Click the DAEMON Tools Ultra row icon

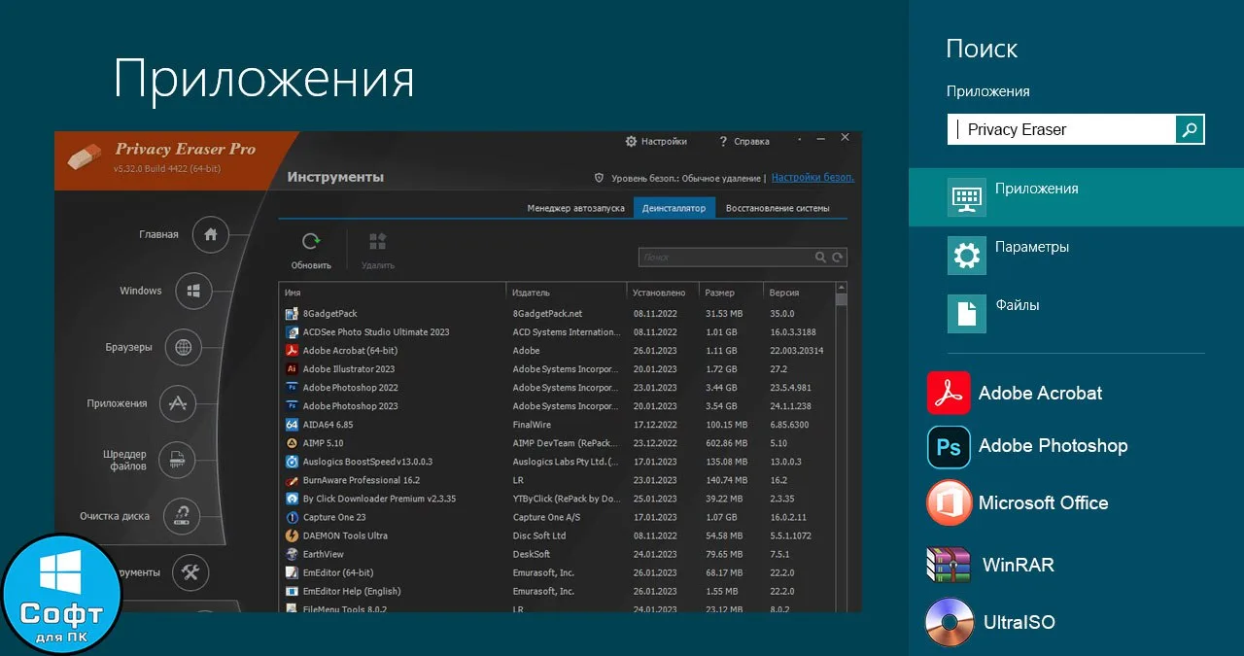pos(292,535)
